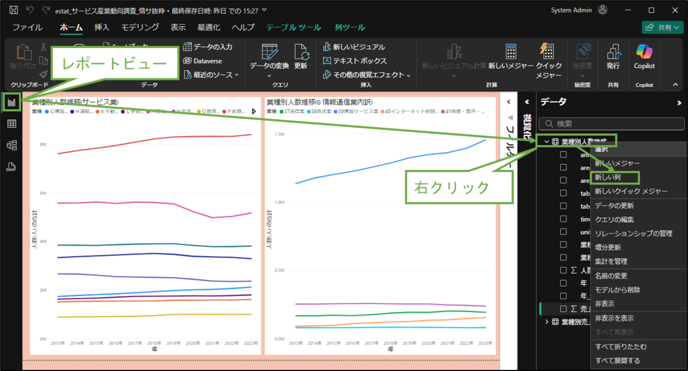Click 新しいメジャー calculator icon
This screenshot has height=371, width=688.
click(511, 52)
